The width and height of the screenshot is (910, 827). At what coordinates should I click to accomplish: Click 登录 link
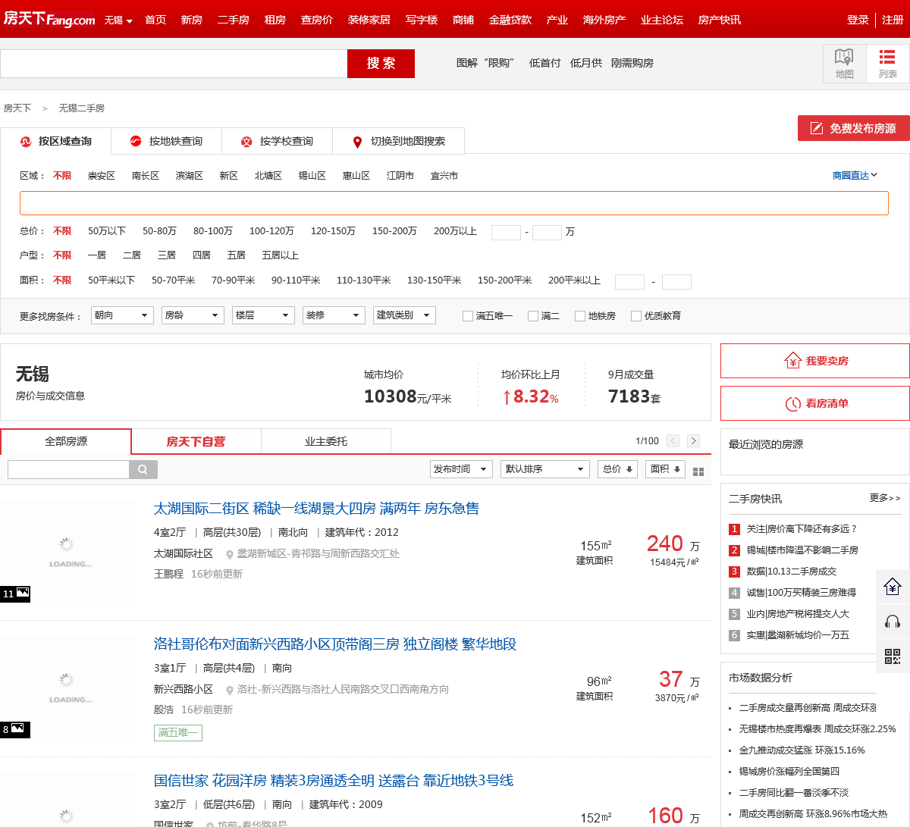click(x=858, y=20)
